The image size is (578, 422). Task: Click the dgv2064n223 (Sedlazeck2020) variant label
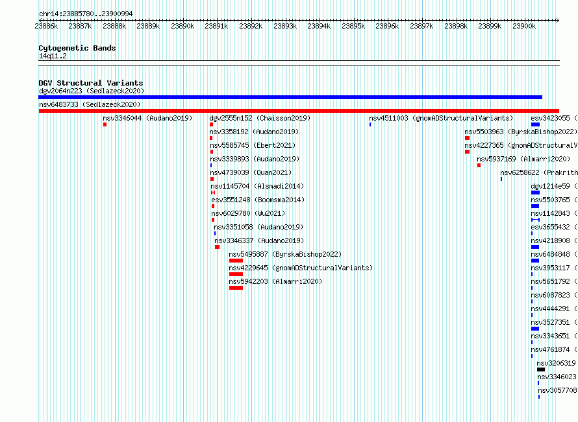[92, 91]
